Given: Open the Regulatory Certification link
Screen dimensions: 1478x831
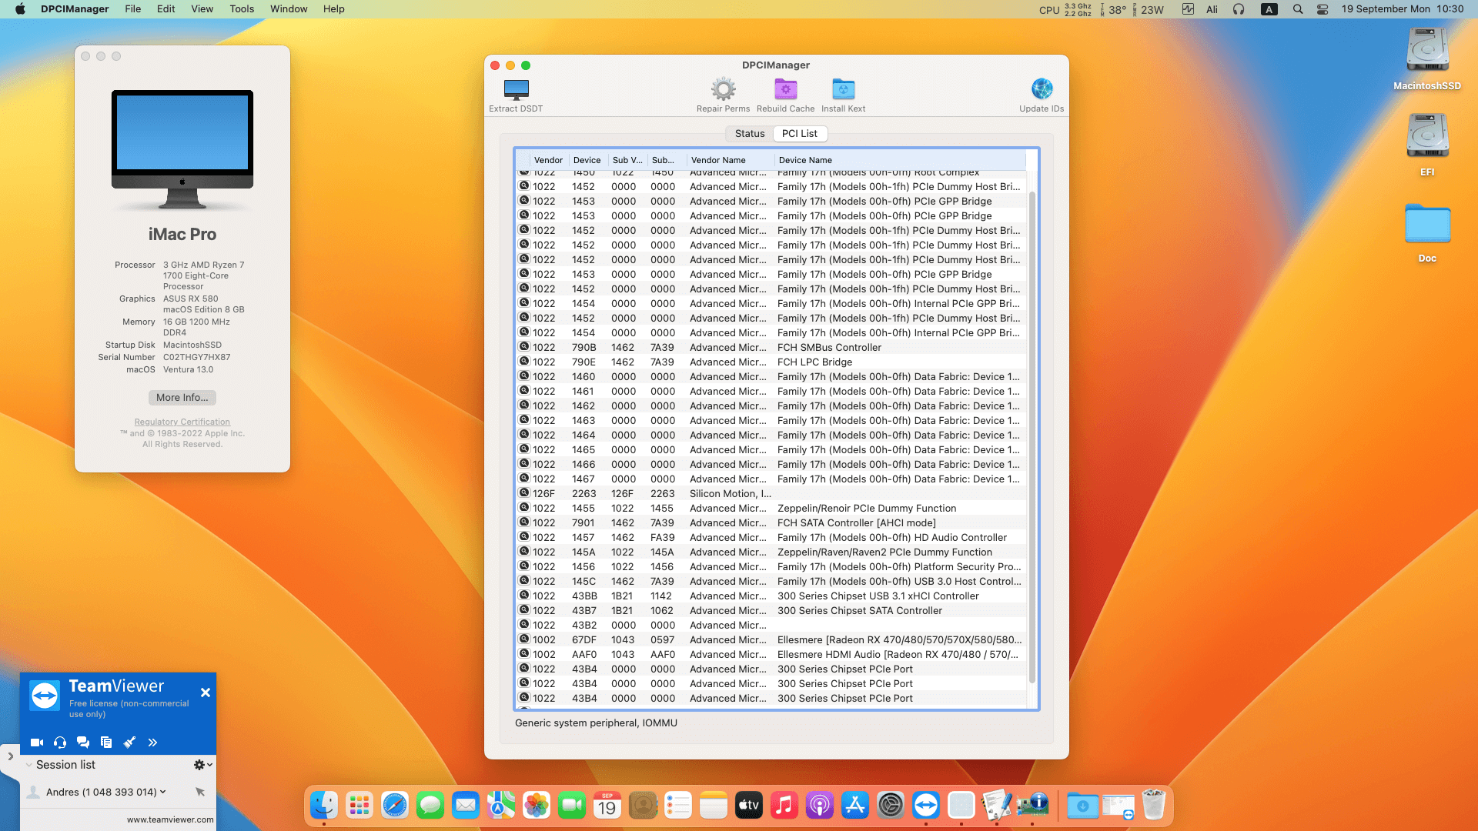Looking at the screenshot, I should [182, 422].
